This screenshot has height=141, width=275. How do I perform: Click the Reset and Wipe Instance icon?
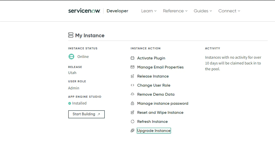coord(132,112)
